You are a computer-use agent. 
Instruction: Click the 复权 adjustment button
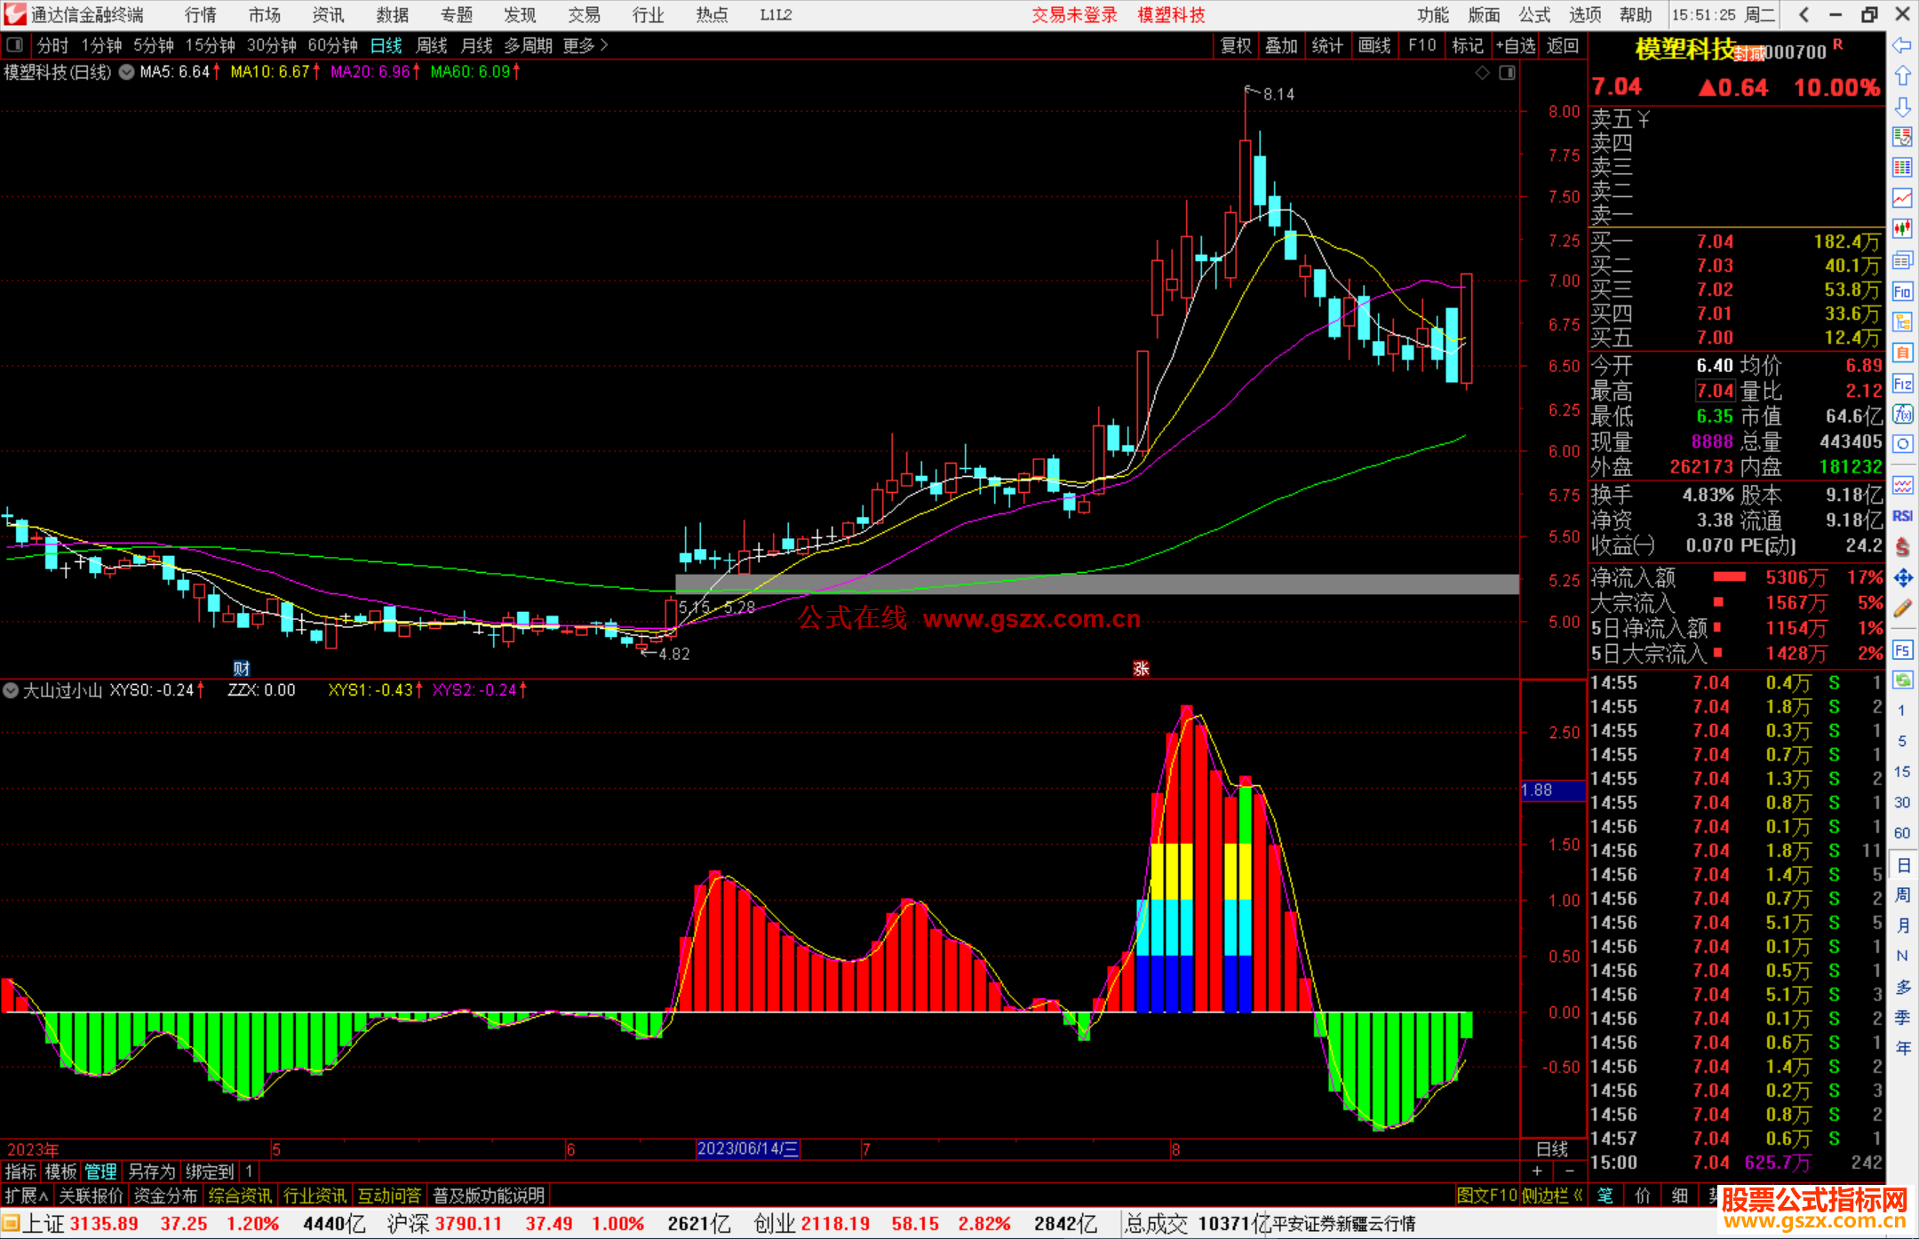click(x=1235, y=45)
